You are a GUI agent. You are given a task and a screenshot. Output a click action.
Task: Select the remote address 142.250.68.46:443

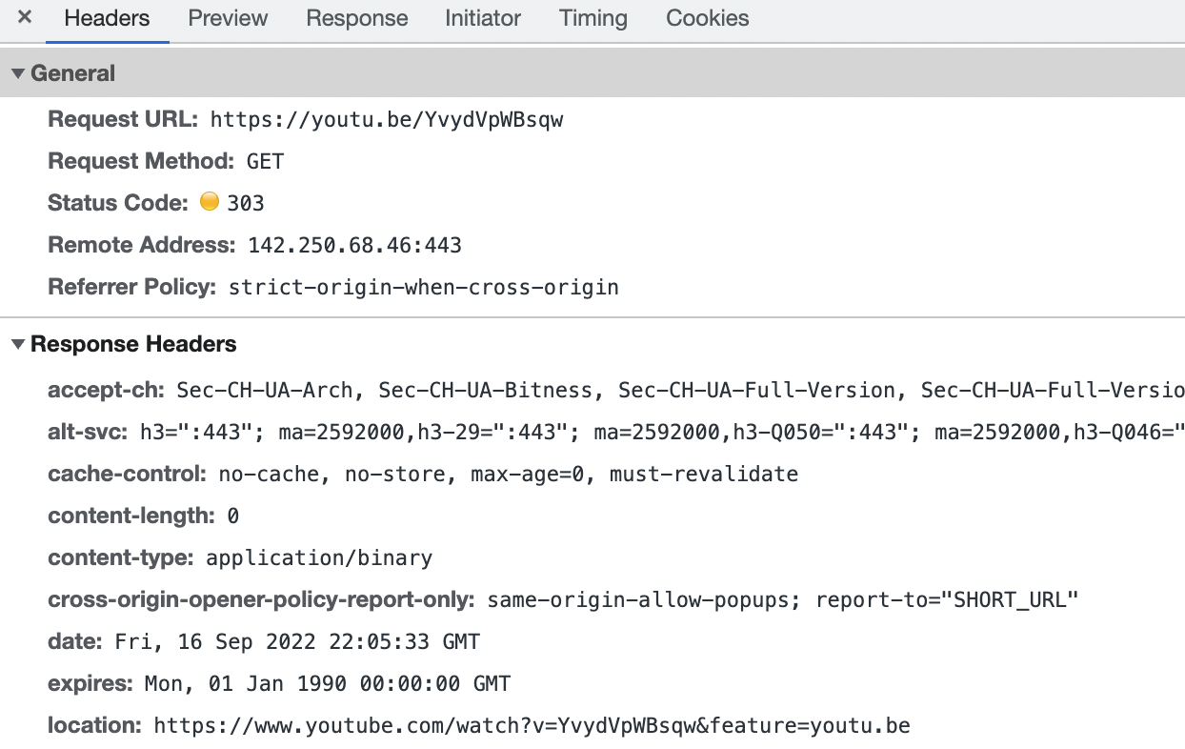354,245
